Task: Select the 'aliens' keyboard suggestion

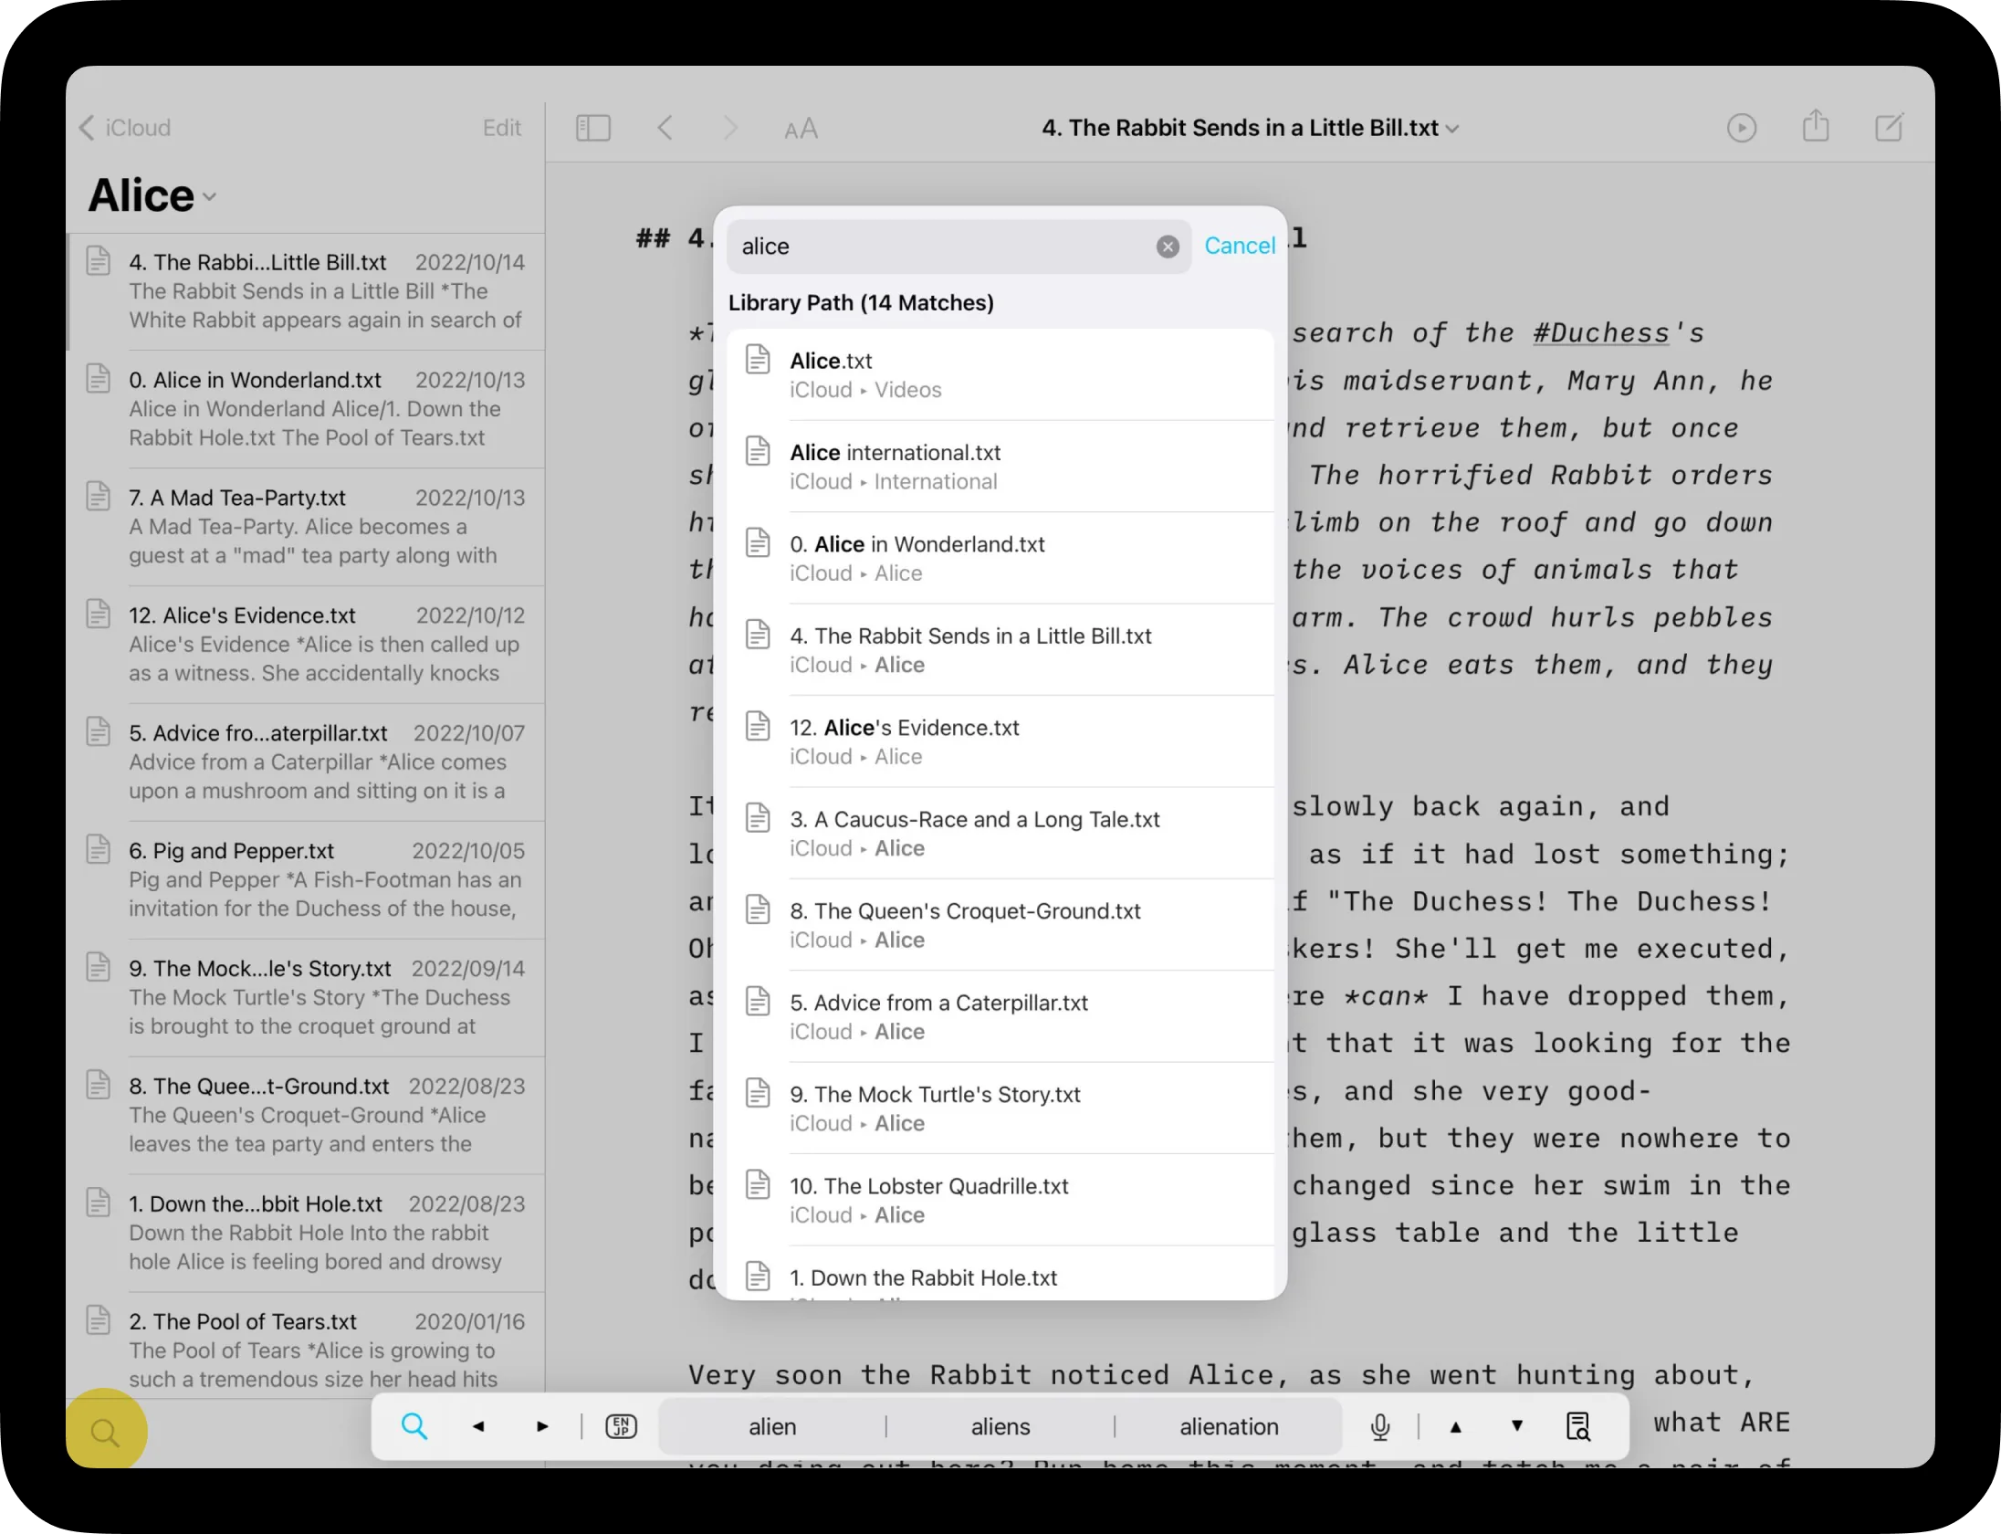Action: [x=1000, y=1425]
